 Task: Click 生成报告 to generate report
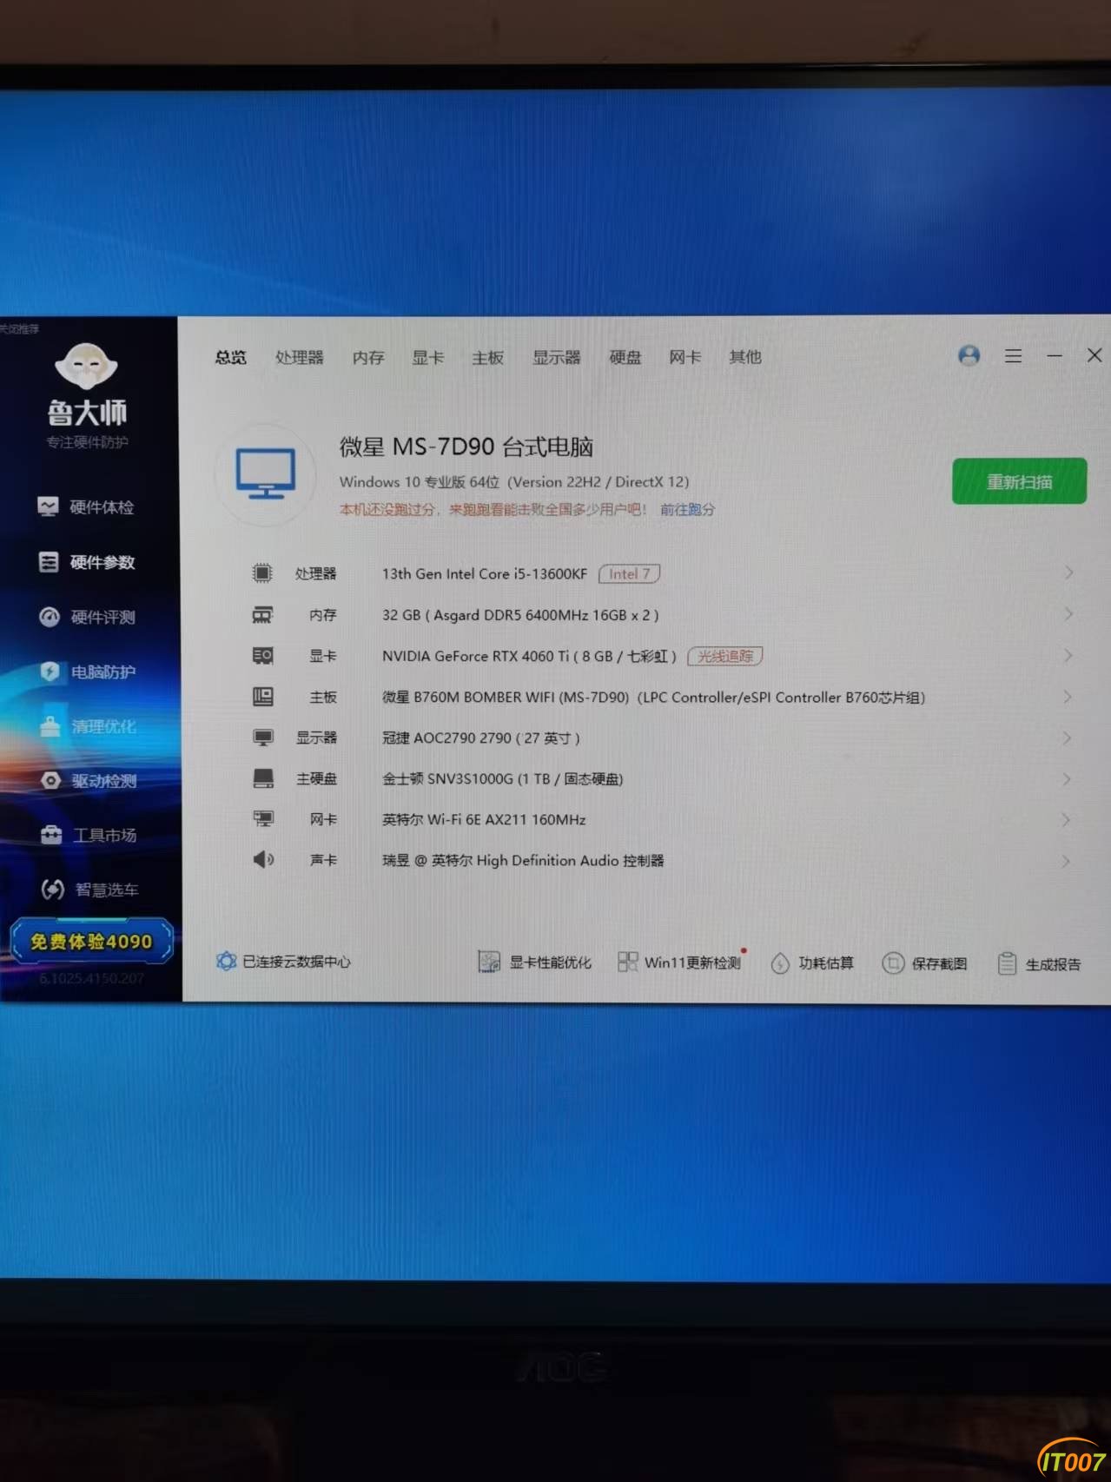1039,964
